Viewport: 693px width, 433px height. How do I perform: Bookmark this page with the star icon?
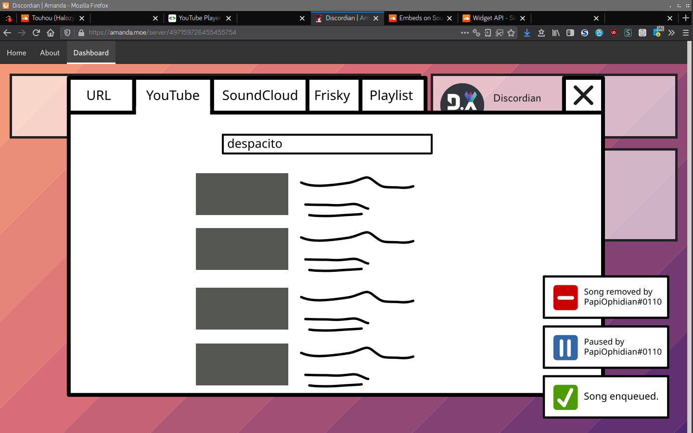(511, 33)
